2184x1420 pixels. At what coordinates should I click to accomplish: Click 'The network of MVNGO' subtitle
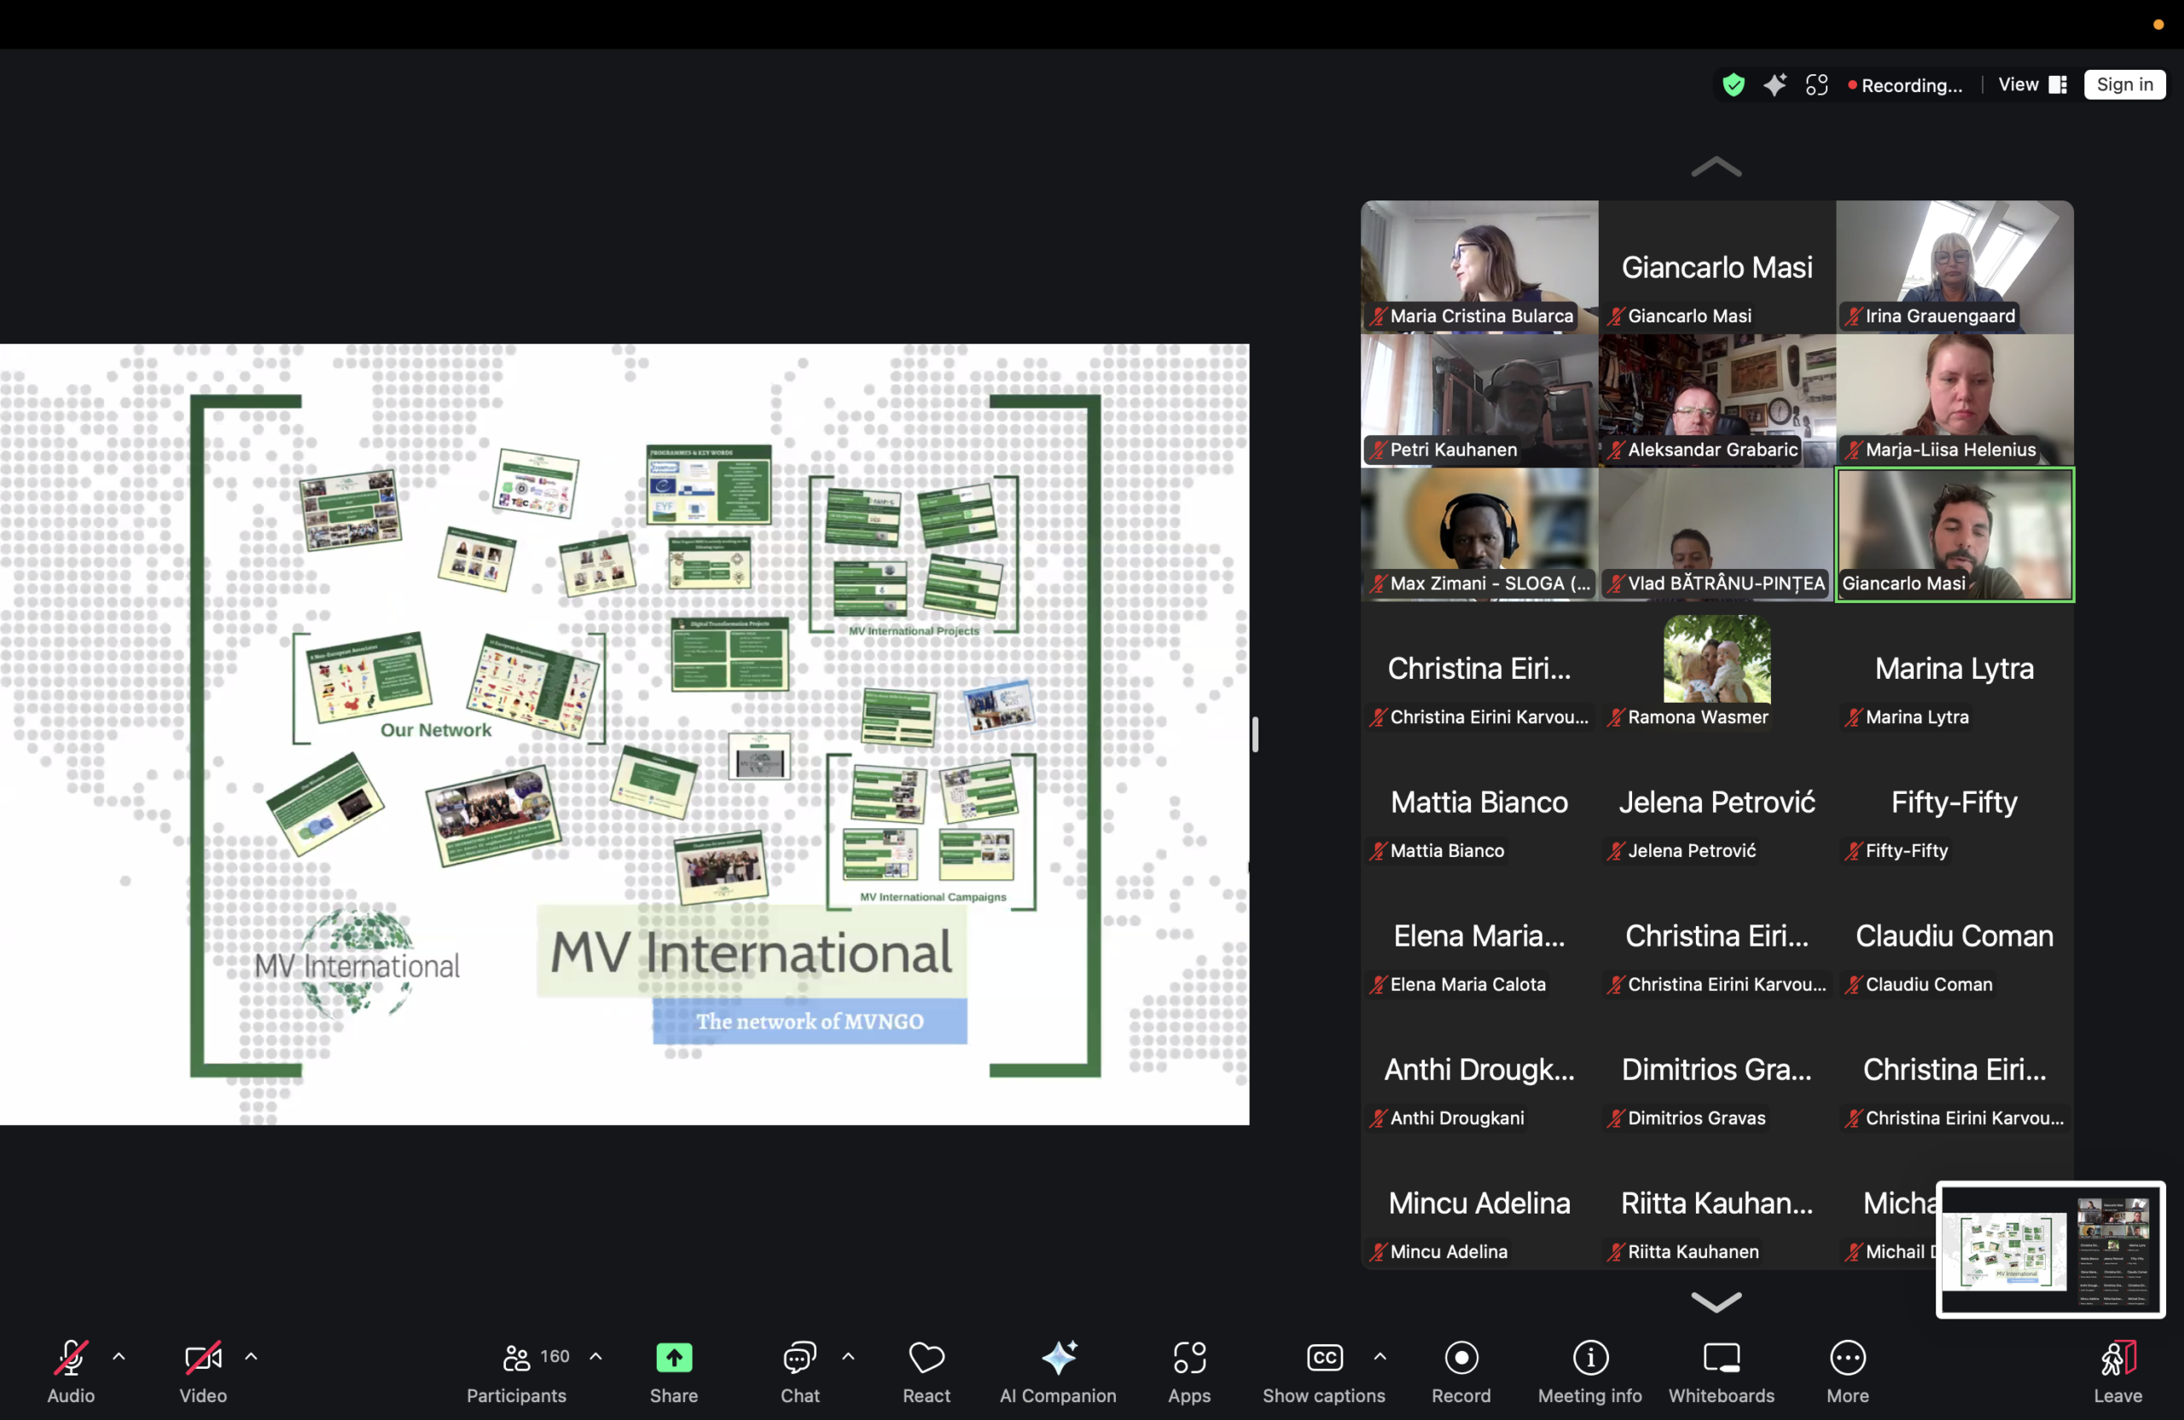point(810,1021)
